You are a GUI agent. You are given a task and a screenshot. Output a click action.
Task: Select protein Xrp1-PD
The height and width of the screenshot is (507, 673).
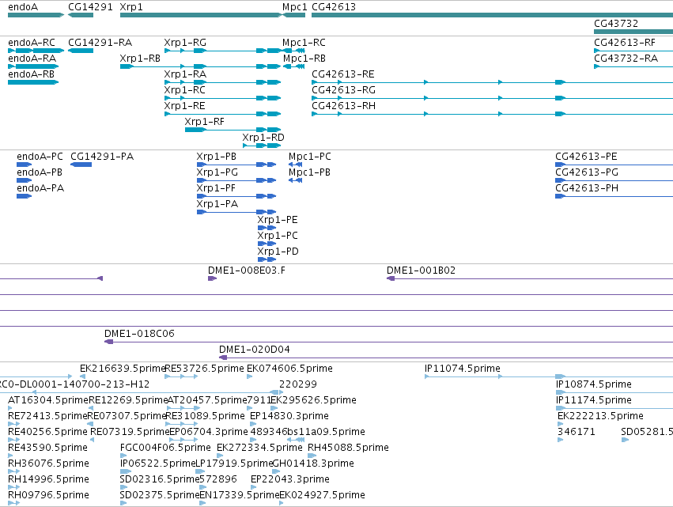point(267,259)
